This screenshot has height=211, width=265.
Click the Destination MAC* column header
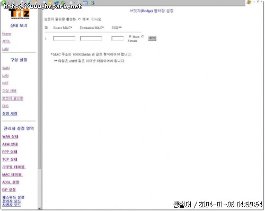[x=92, y=28]
